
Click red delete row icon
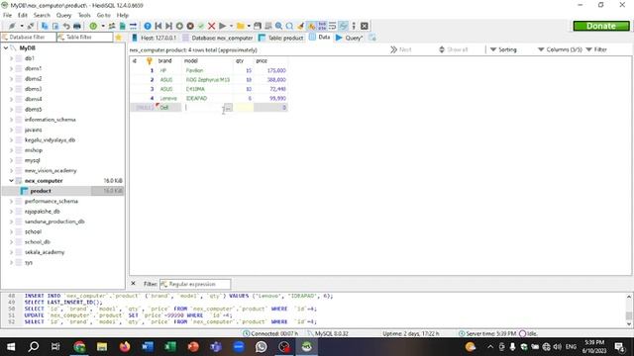coord(190,26)
